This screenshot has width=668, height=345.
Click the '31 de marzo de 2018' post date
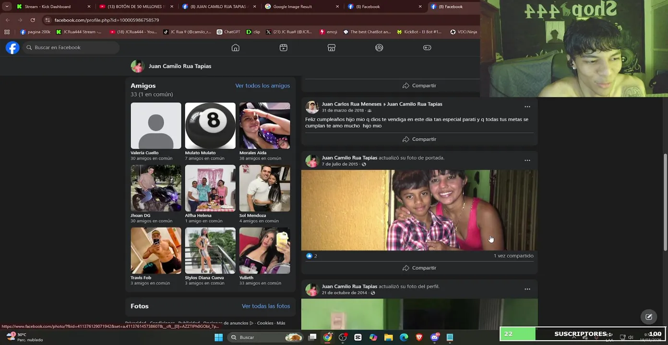tap(343, 110)
